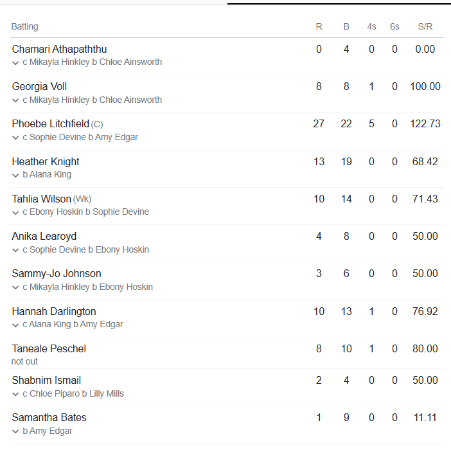Expand Anika Learoyd's wicket details chevron

[x=15, y=250]
